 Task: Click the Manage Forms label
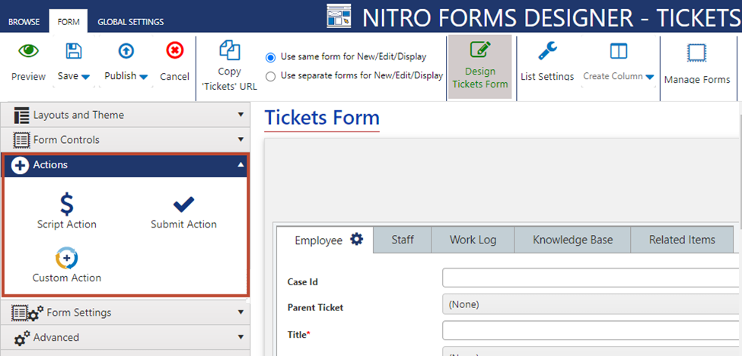(x=697, y=79)
